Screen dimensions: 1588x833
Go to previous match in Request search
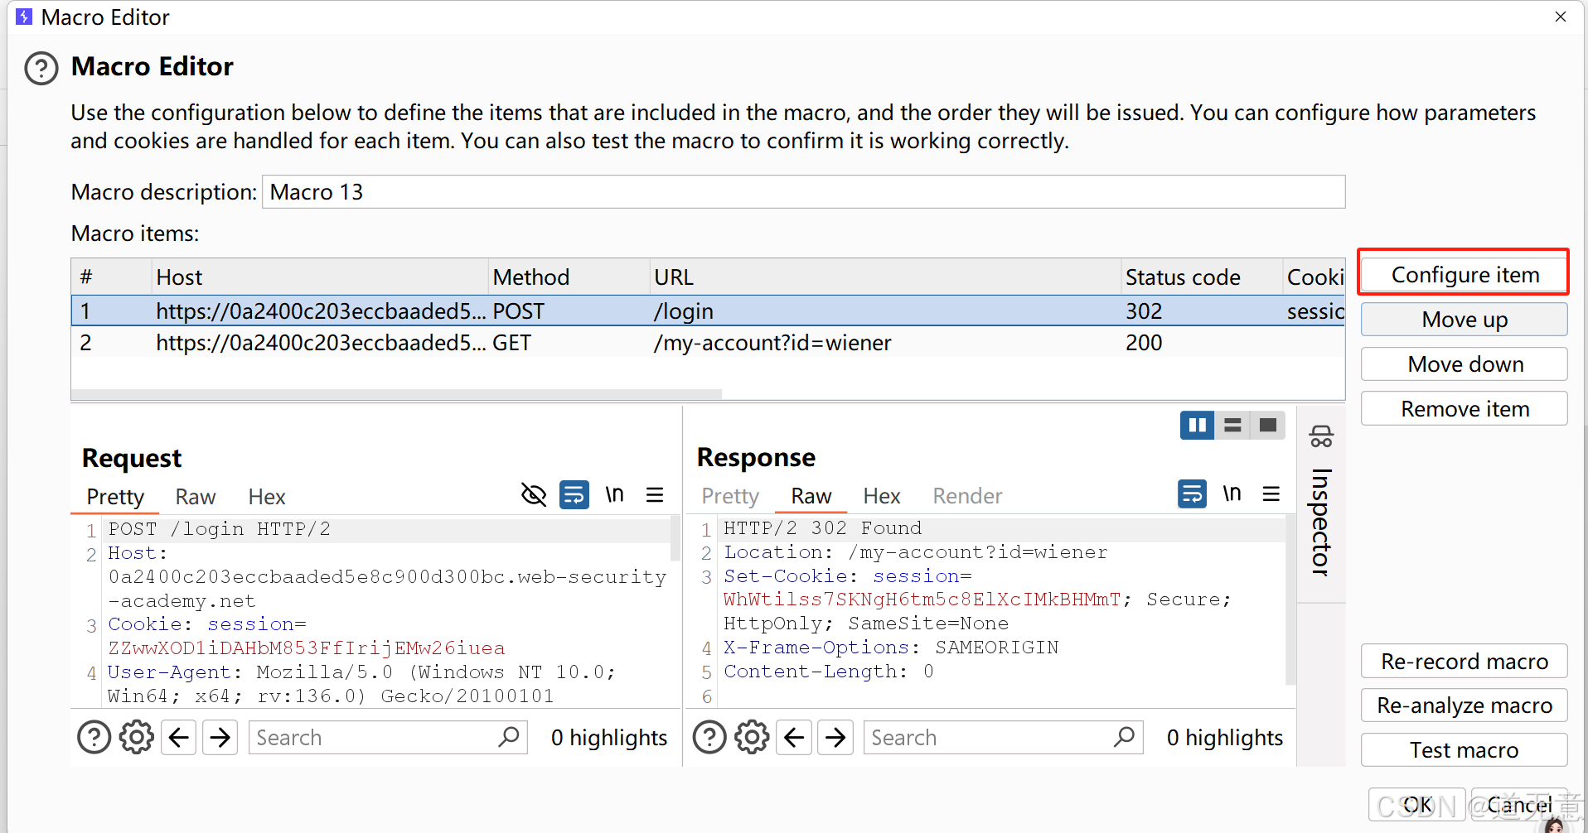coord(179,737)
